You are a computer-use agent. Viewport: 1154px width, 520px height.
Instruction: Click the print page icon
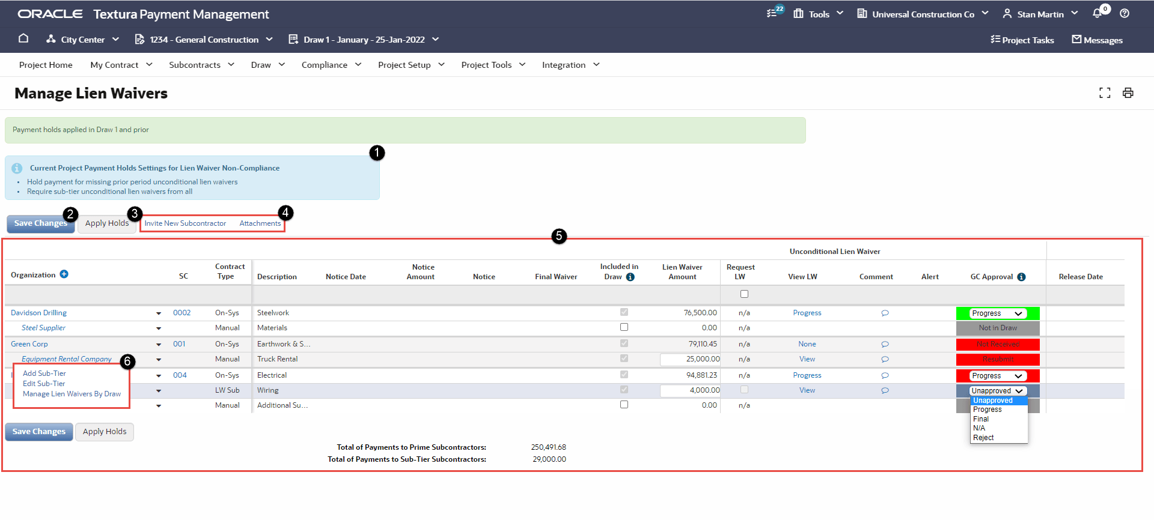pos(1128,92)
